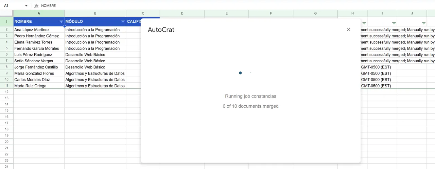Open the filter icon in column I header row
This screenshot has height=169, width=435.
coord(394,23)
